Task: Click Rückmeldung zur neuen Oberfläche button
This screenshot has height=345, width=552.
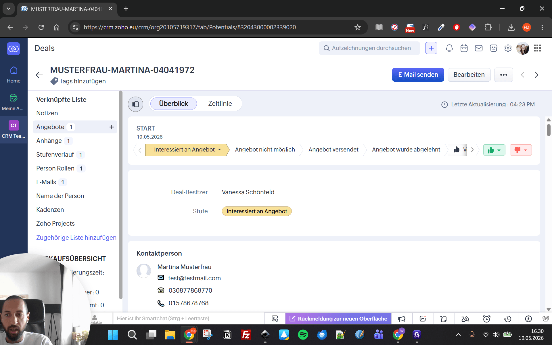Action: (338, 319)
